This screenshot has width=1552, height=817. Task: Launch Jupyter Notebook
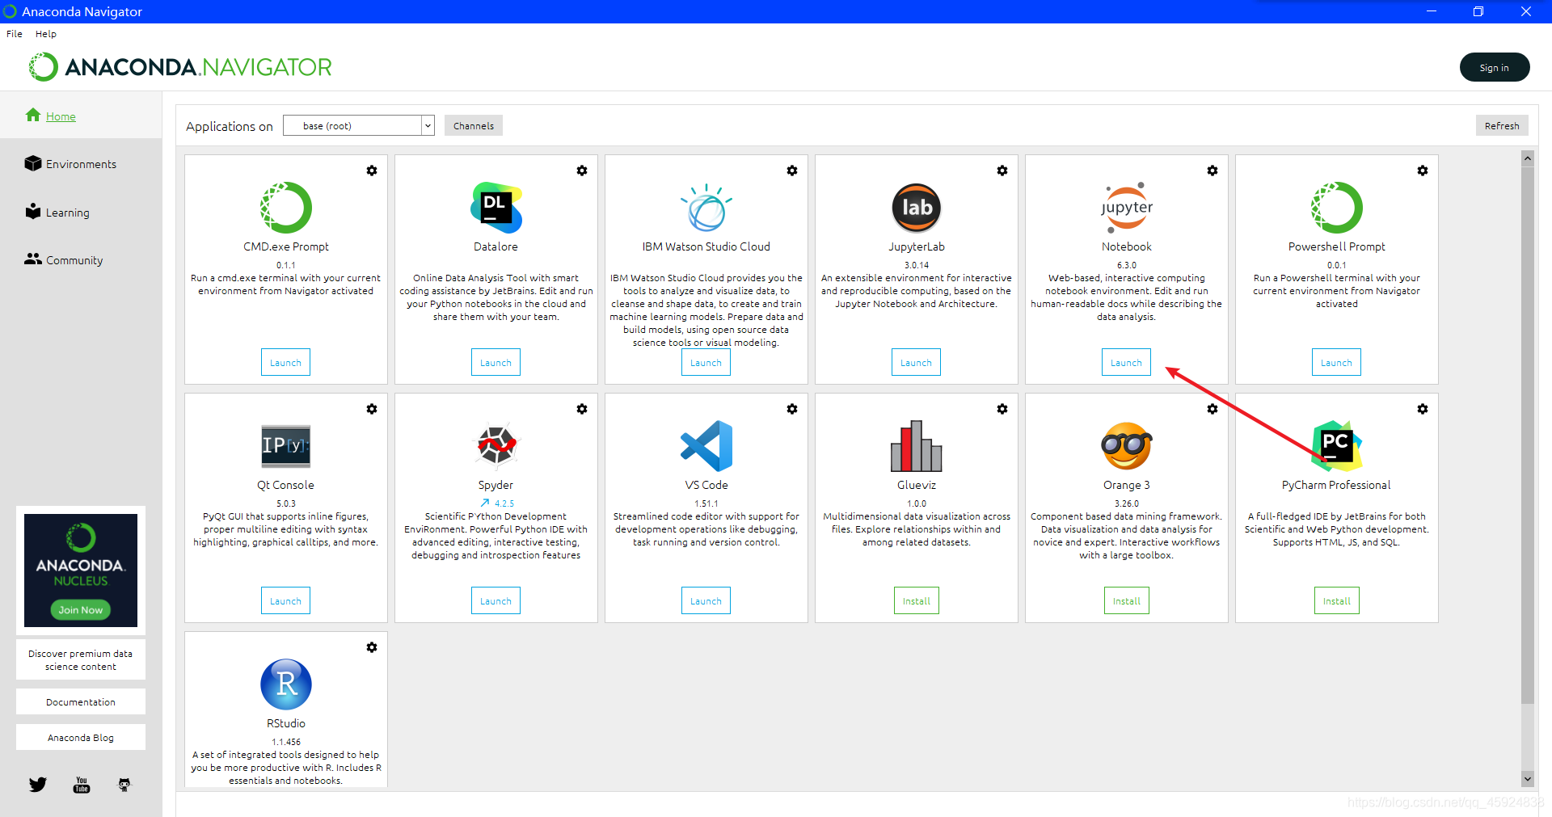click(x=1127, y=362)
